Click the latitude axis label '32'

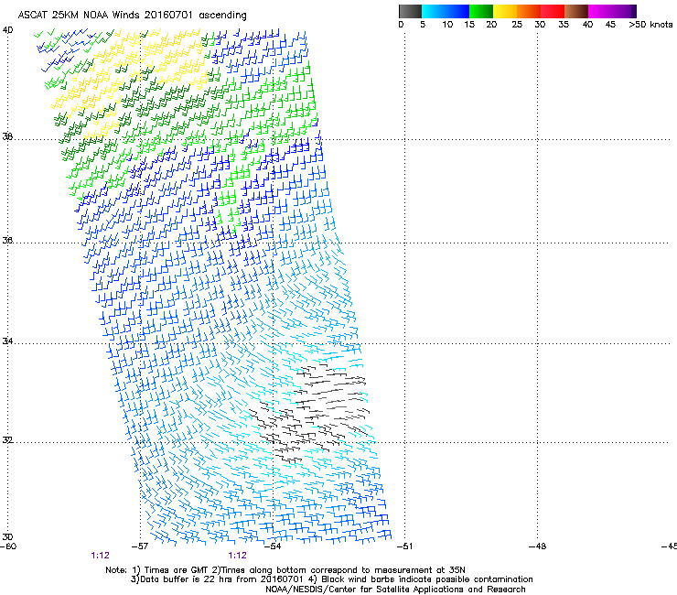[7, 440]
